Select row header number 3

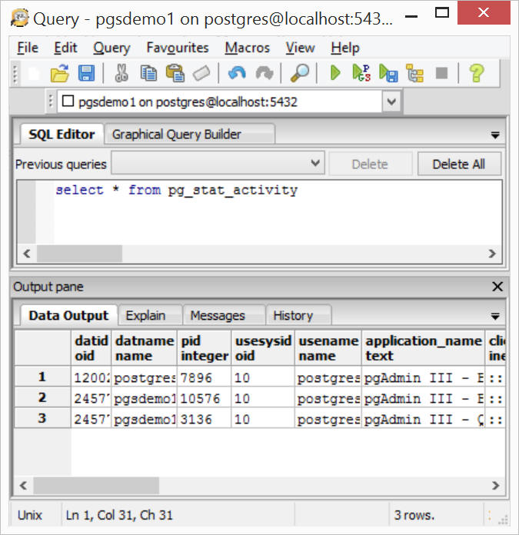coord(42,418)
